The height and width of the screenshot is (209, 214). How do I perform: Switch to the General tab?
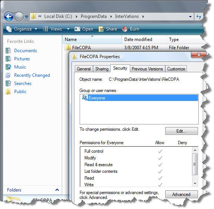[x=84, y=69]
